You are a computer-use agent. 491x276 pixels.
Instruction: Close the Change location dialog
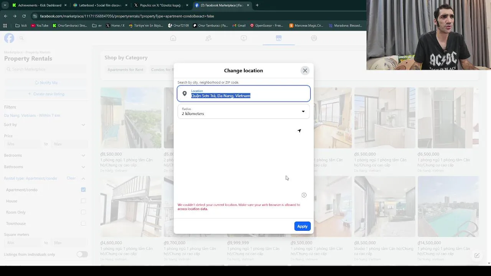pos(305,71)
